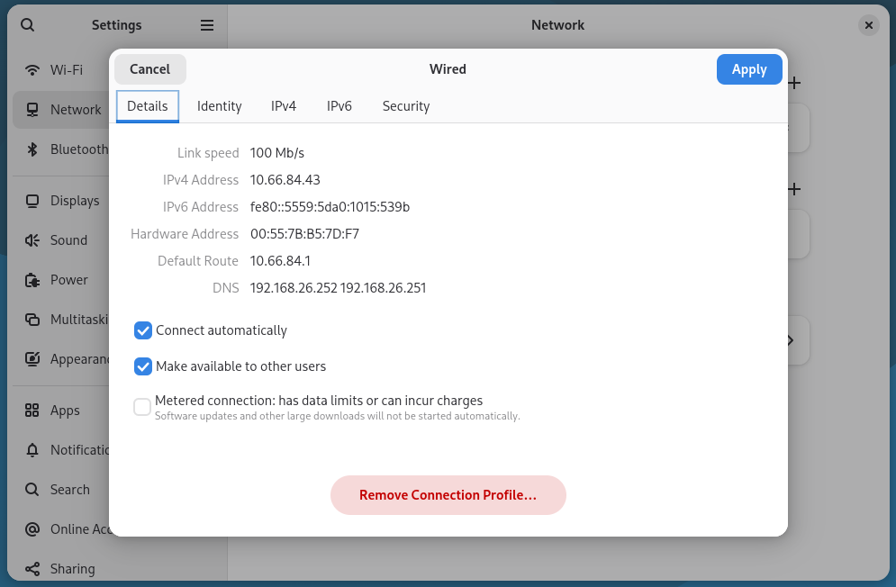The width and height of the screenshot is (896, 587).
Task: Cancel the Wired dialog
Action: [149, 69]
